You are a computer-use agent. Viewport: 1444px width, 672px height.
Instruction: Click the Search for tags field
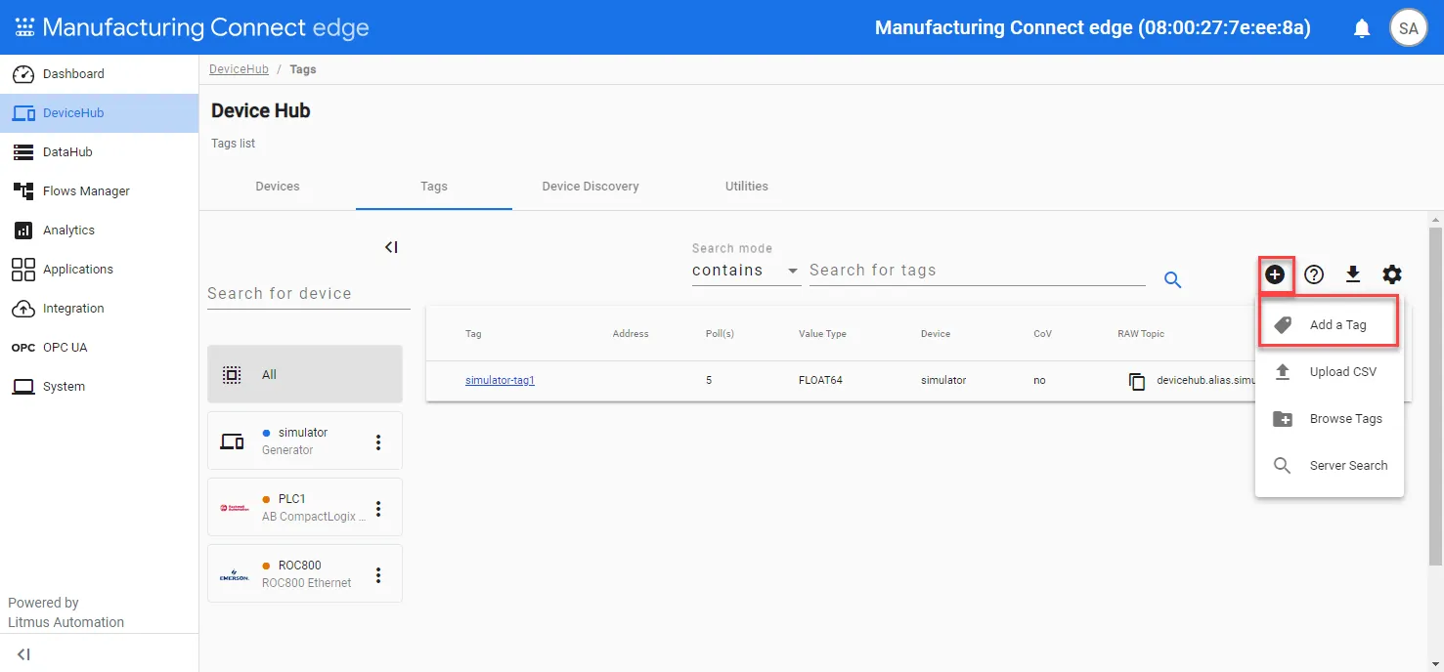[x=978, y=271]
